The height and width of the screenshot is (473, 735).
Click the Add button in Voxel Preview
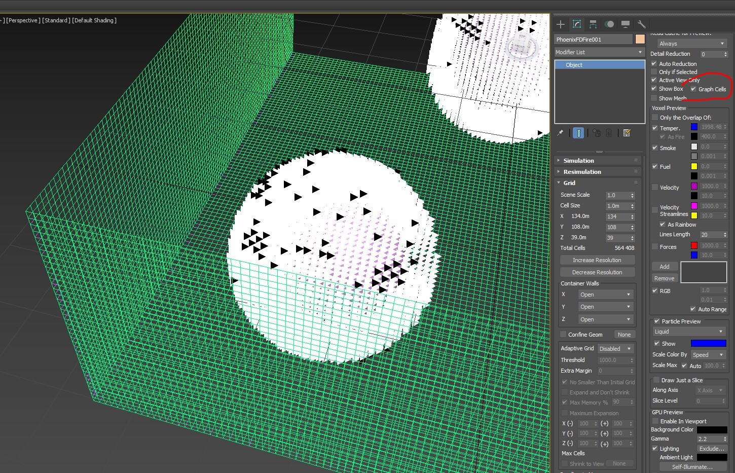coord(665,267)
